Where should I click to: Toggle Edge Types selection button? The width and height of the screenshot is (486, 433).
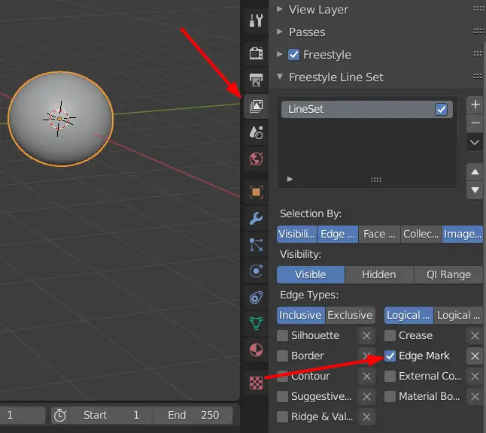pos(338,234)
